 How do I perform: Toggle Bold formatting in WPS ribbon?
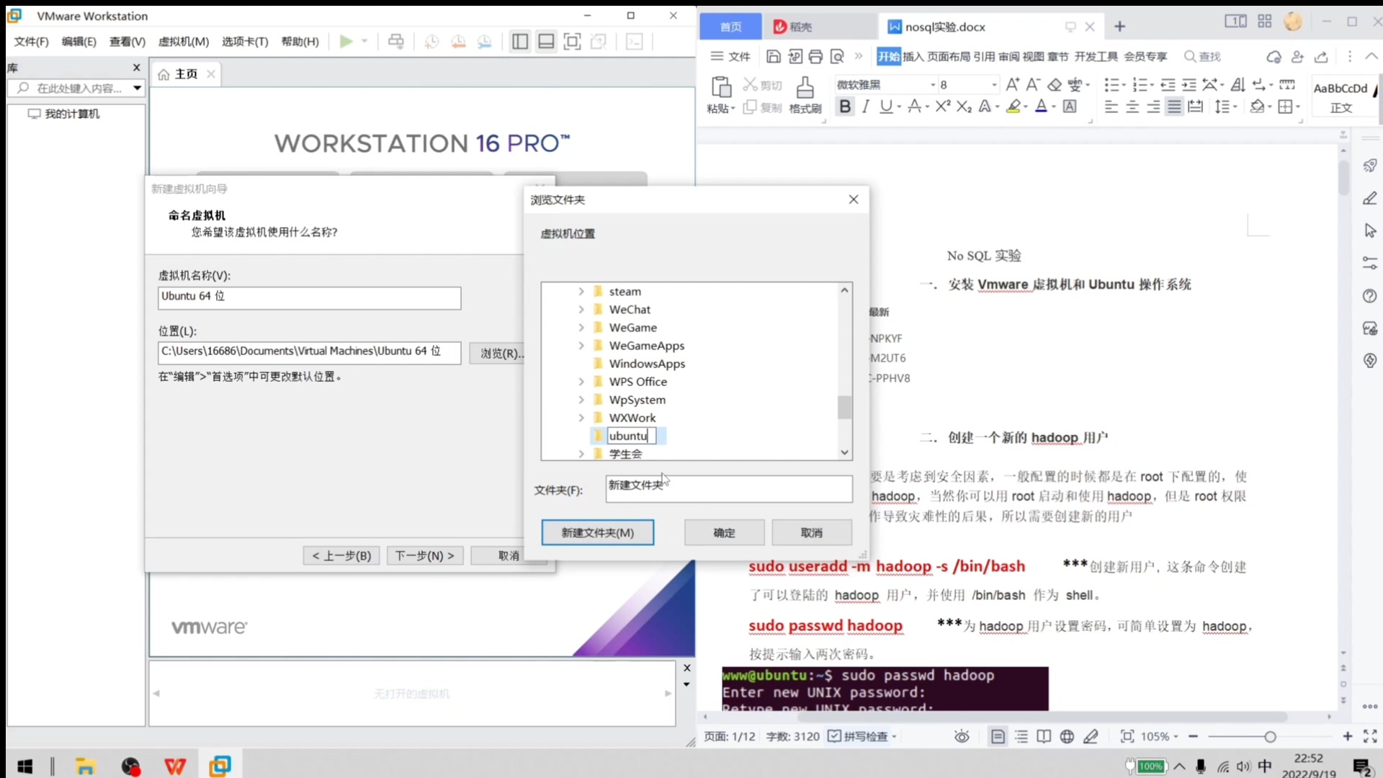[x=845, y=107]
